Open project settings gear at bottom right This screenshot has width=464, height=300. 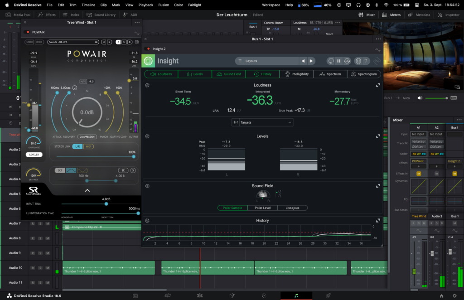pyautogui.click(x=455, y=296)
